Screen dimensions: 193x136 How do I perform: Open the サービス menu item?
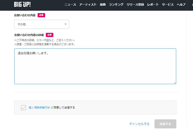click(168, 5)
